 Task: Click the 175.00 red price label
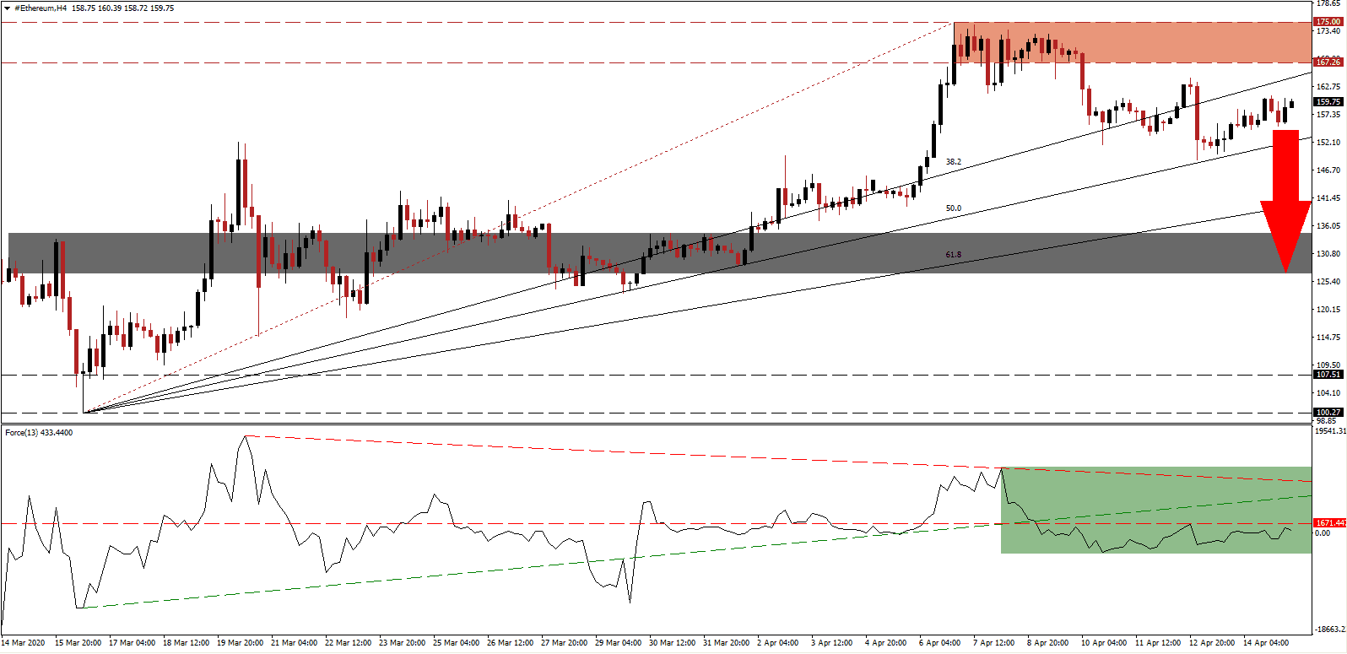[x=1328, y=22]
